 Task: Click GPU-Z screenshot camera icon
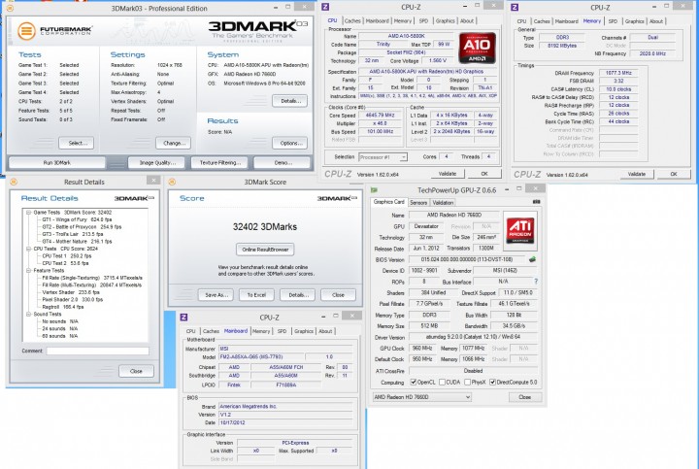click(536, 202)
